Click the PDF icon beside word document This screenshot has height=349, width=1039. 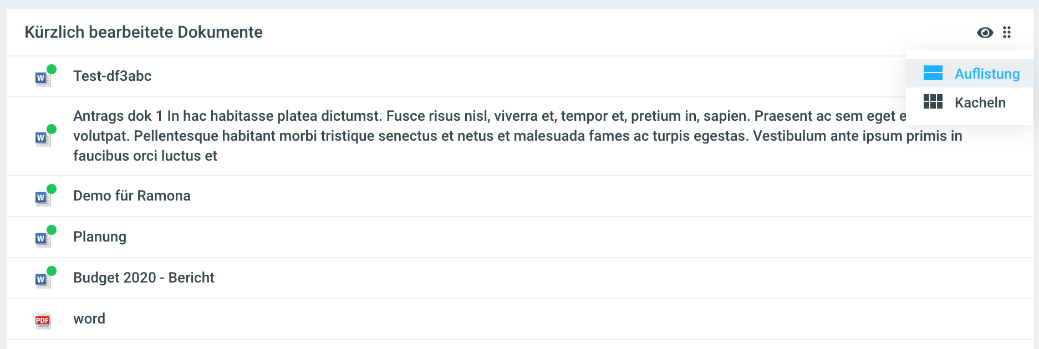coord(43,320)
